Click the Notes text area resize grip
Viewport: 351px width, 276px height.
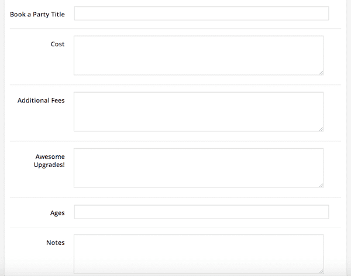pos(321,271)
